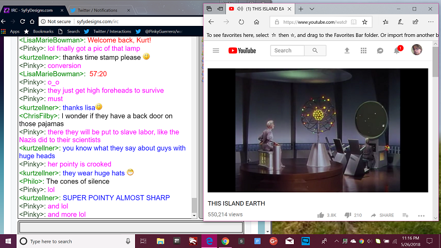
Task: Add page to Edge favorites star
Action: (365, 22)
